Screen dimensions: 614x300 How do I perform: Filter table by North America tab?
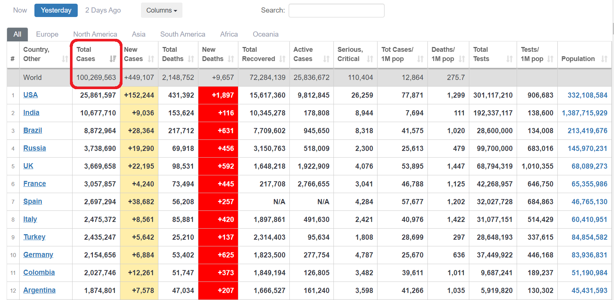tap(95, 34)
